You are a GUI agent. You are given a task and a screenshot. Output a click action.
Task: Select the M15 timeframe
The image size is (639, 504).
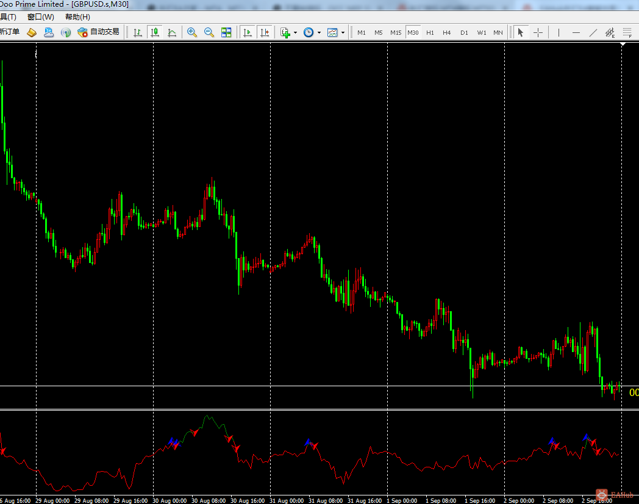point(396,32)
